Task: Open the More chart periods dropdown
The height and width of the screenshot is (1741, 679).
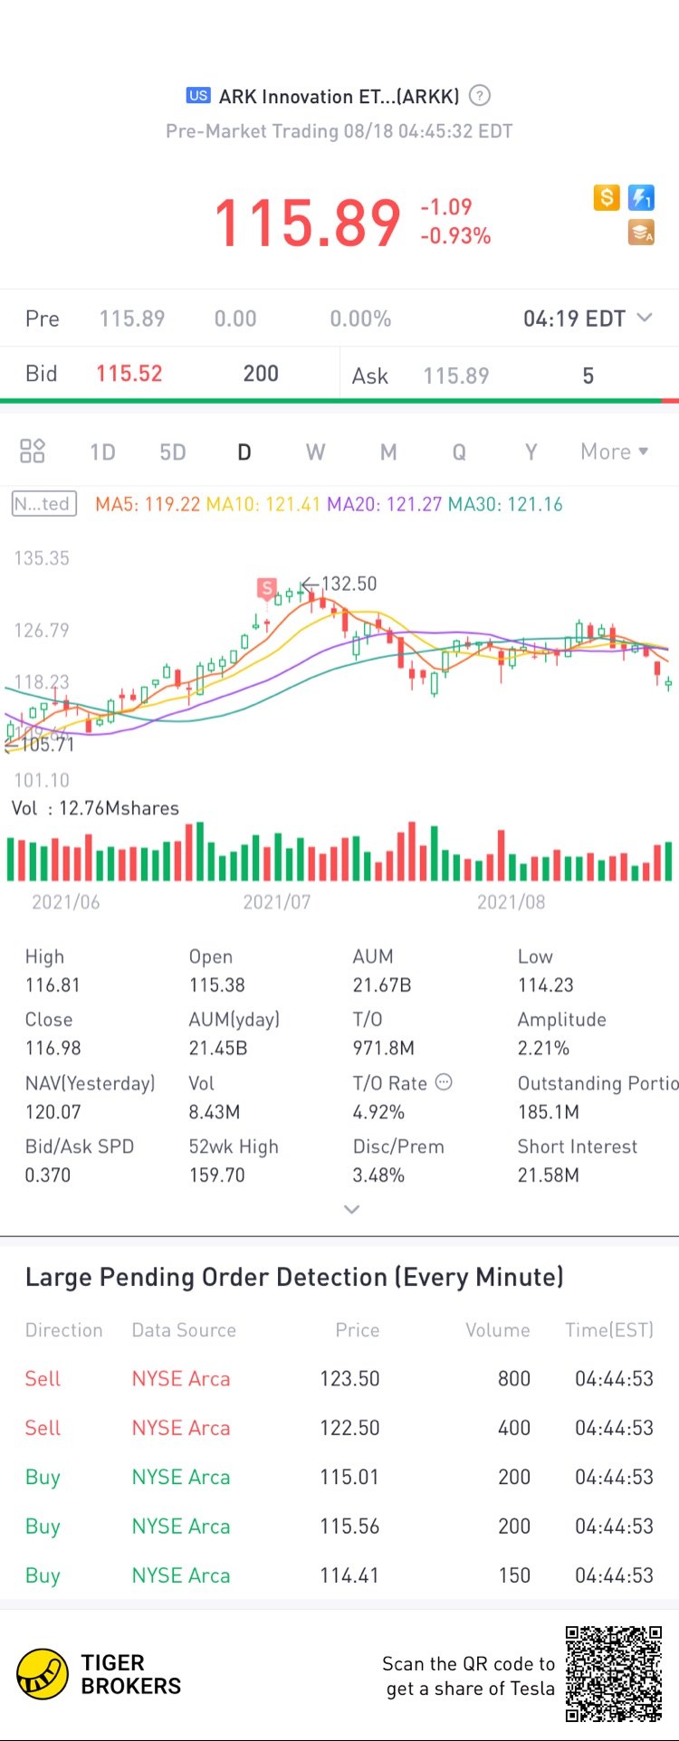Action: [614, 452]
